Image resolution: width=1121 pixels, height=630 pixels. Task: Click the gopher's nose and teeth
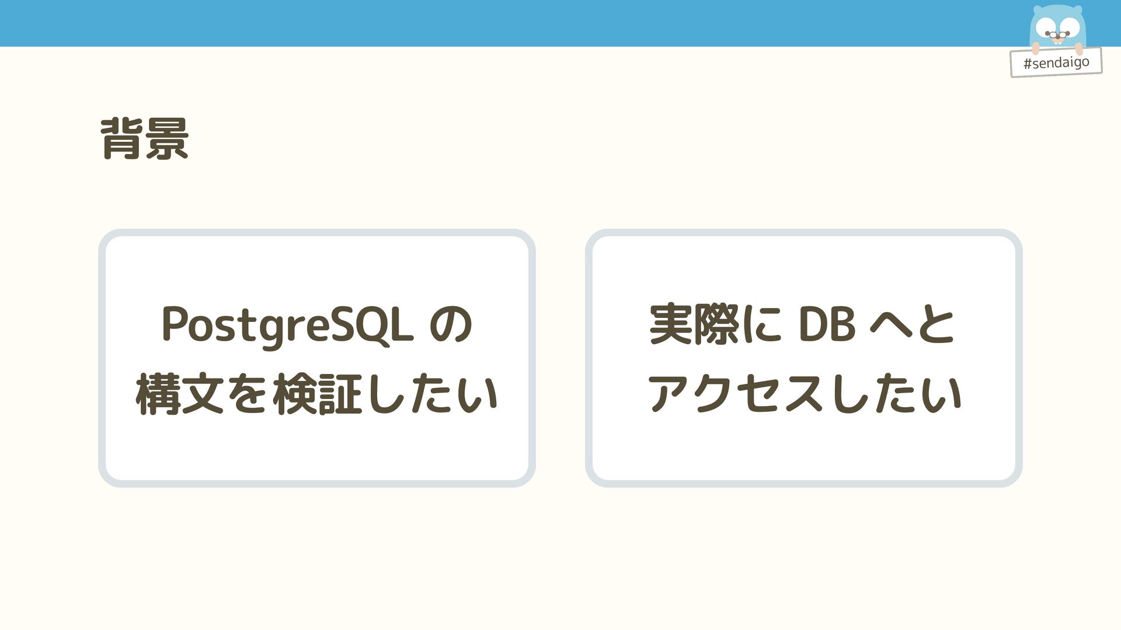tap(1058, 39)
